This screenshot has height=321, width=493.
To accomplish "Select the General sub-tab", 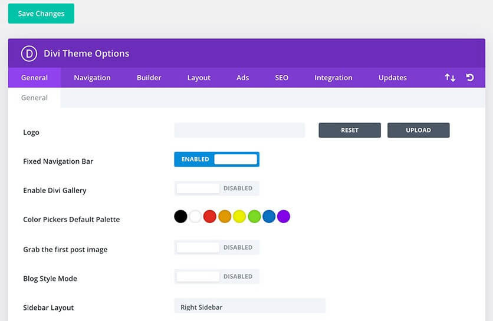I will pyautogui.click(x=34, y=98).
